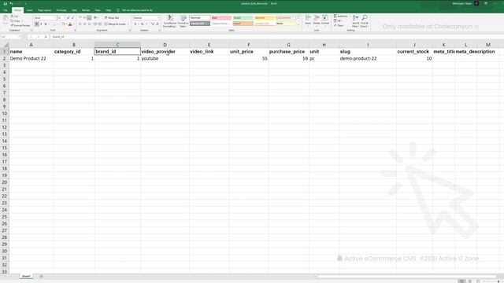
Task: Click the Increase Font Size icon
Action: tap(69, 17)
